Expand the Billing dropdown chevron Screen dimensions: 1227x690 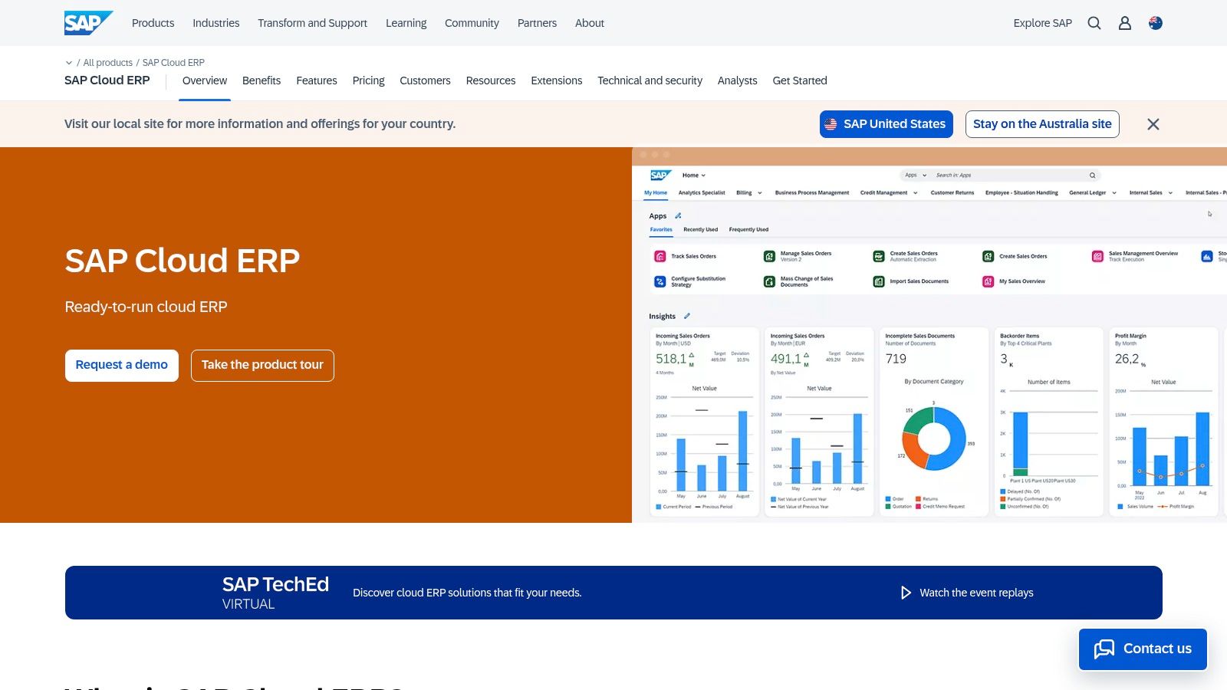[759, 192]
